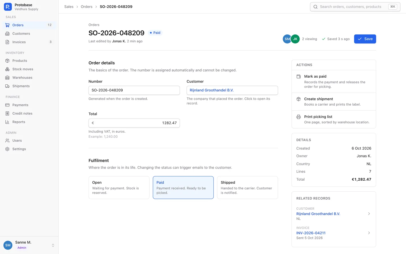406x254 pixels.
Task: Open Invoices in the sidebar
Action: (29, 42)
